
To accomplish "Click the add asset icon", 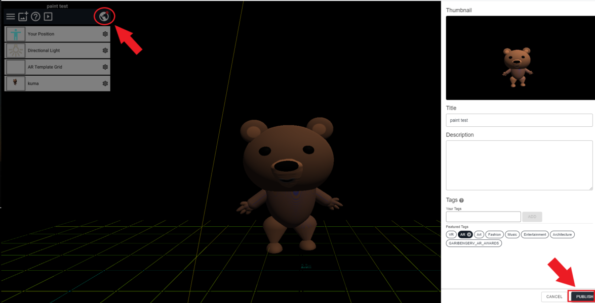I will [x=23, y=17].
